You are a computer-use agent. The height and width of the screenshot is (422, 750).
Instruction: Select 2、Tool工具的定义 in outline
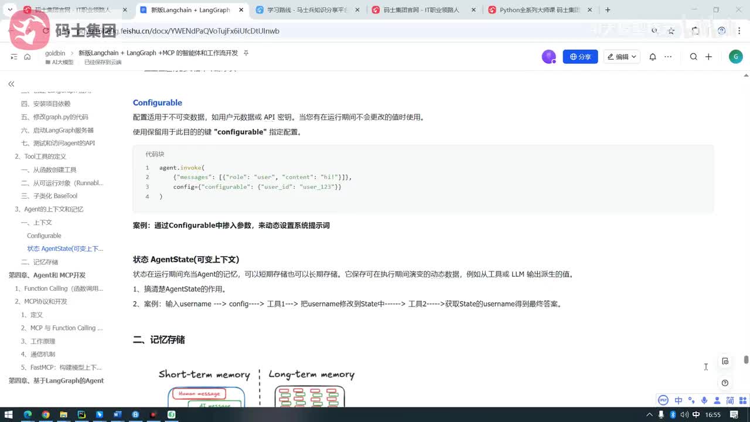[x=40, y=156]
